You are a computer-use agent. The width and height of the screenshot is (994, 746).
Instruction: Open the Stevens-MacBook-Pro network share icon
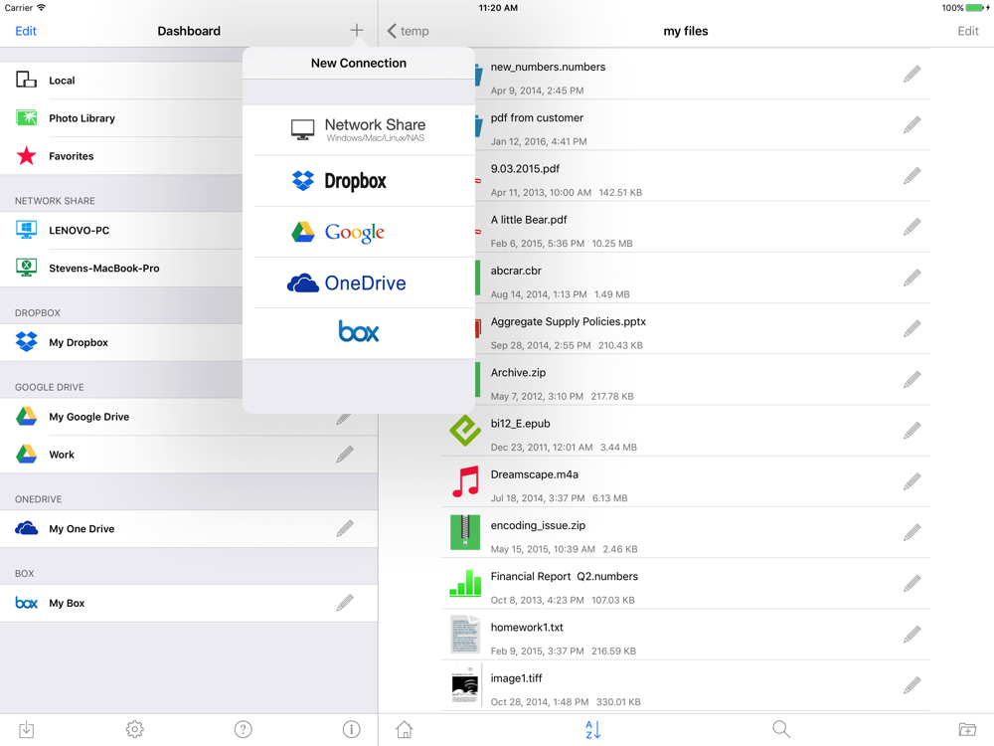[x=26, y=268]
